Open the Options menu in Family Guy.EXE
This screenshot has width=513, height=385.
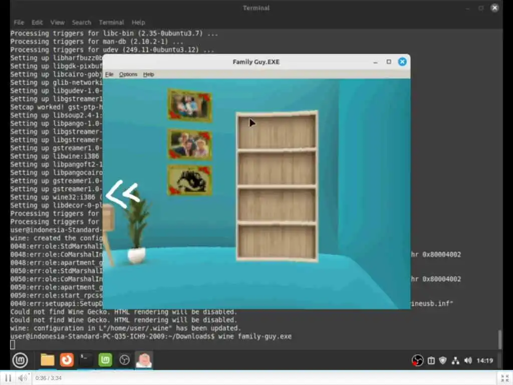(x=128, y=74)
